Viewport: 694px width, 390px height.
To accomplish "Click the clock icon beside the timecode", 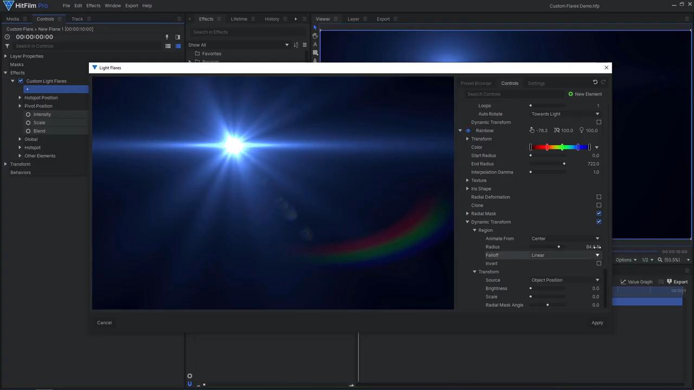I will pos(7,37).
